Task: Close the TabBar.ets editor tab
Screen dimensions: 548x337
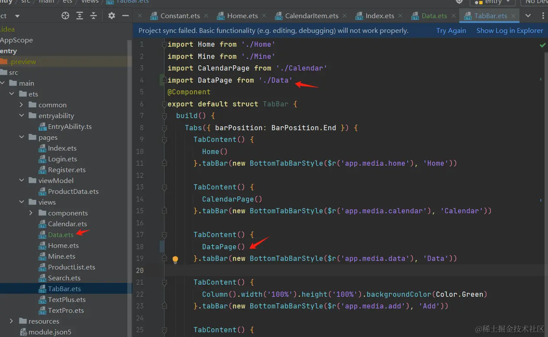Action: point(513,16)
